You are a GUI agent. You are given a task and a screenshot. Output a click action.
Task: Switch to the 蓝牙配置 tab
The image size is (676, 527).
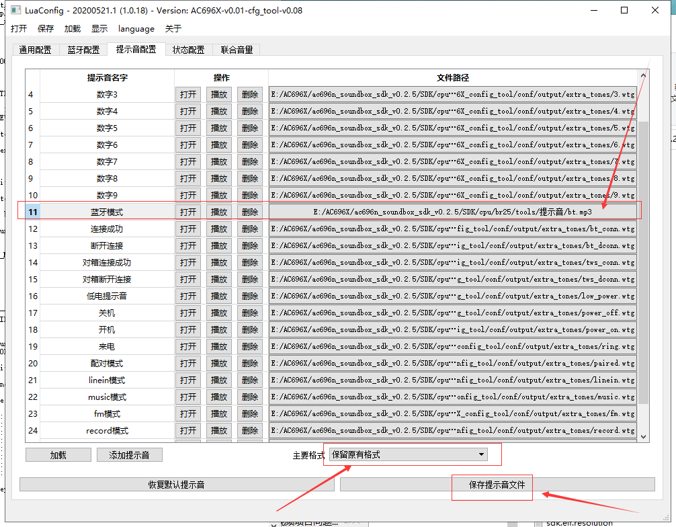[83, 50]
